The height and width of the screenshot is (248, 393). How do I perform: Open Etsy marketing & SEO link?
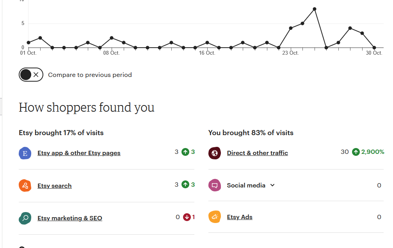pyautogui.click(x=70, y=218)
